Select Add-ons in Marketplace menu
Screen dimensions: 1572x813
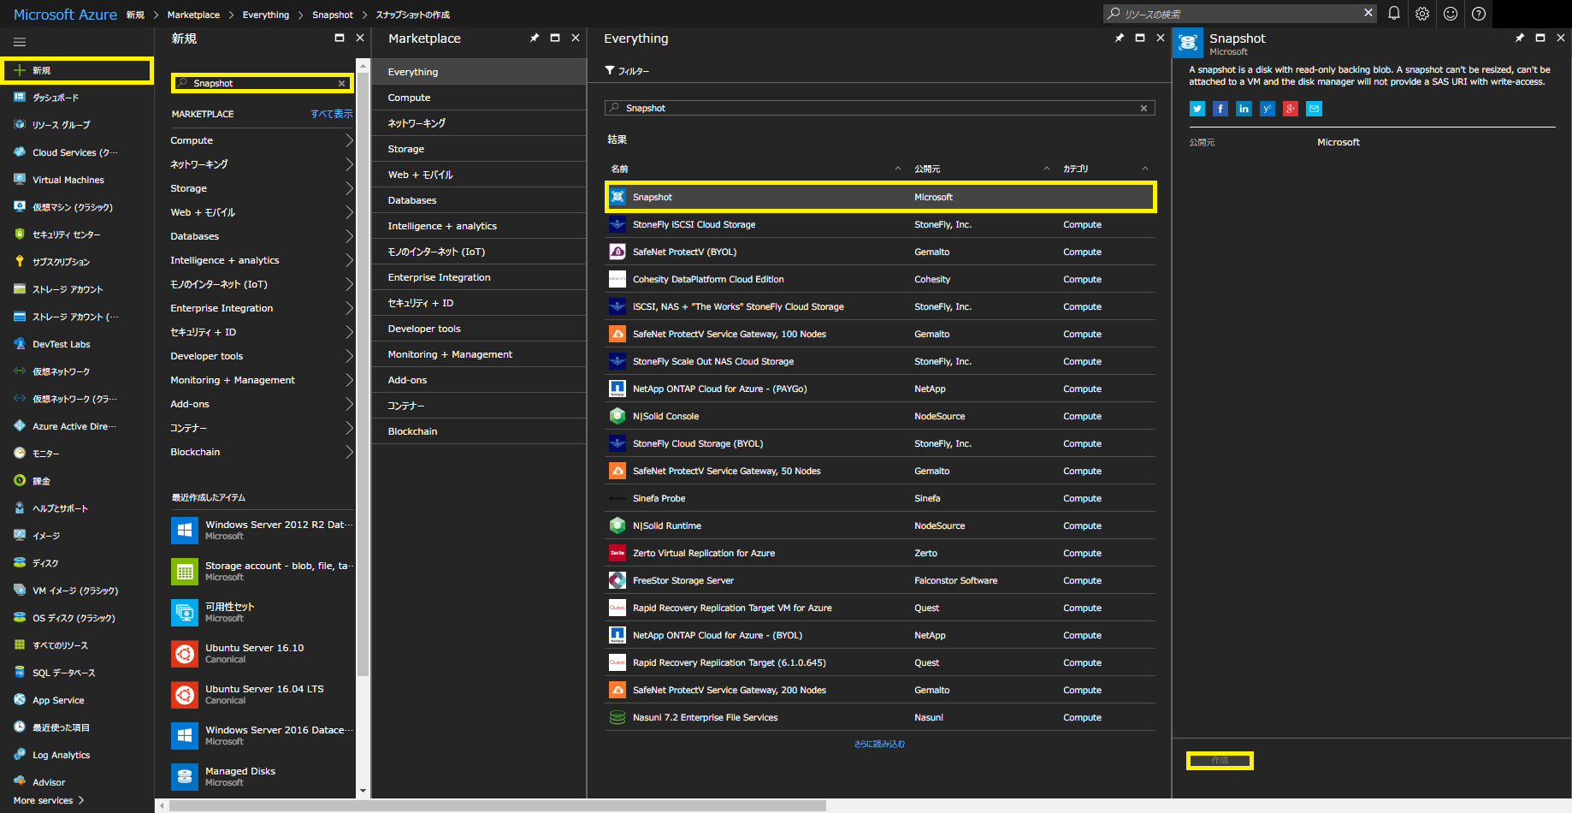479,380
